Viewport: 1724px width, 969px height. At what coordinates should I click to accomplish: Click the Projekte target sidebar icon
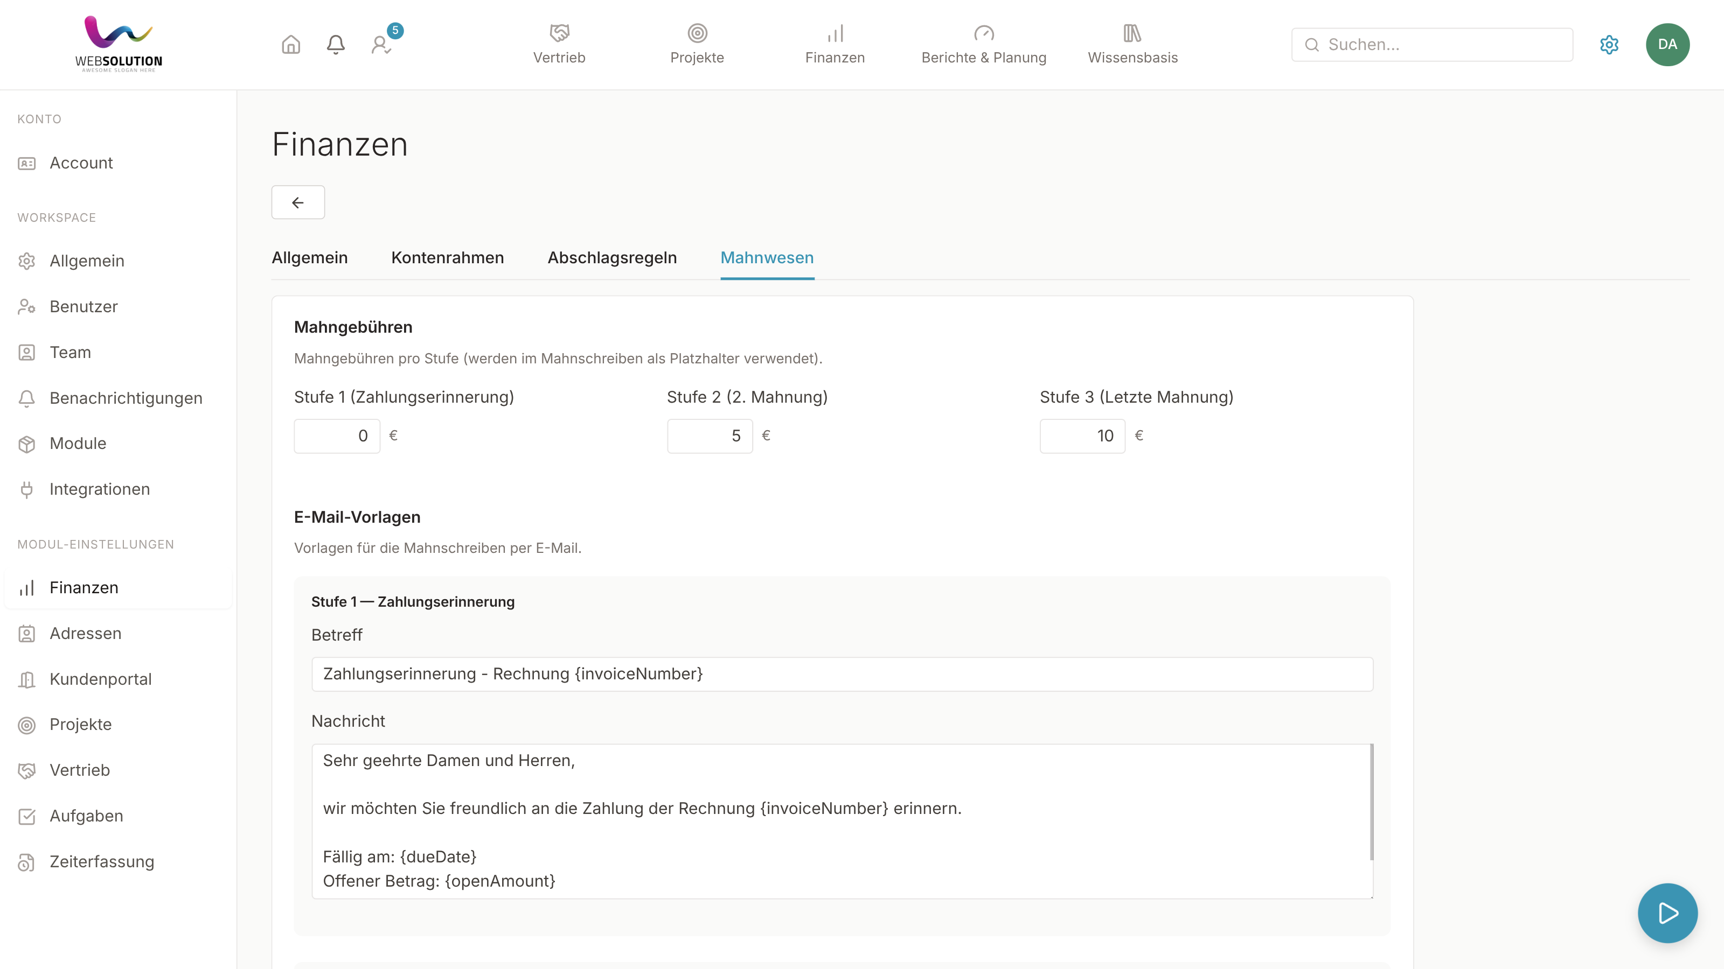tap(27, 725)
